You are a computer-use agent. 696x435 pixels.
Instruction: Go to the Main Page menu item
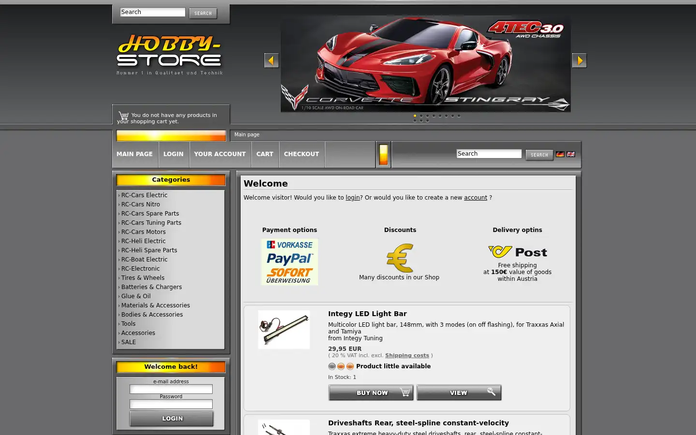click(x=134, y=154)
